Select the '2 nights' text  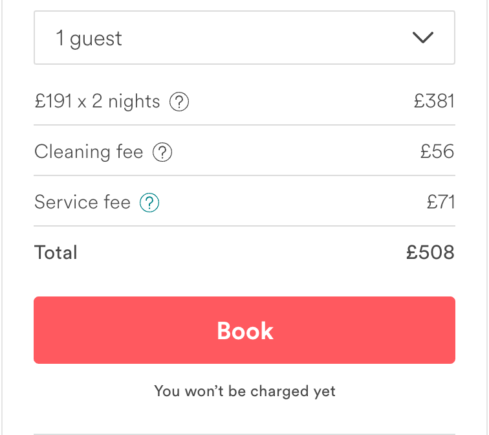tap(126, 102)
